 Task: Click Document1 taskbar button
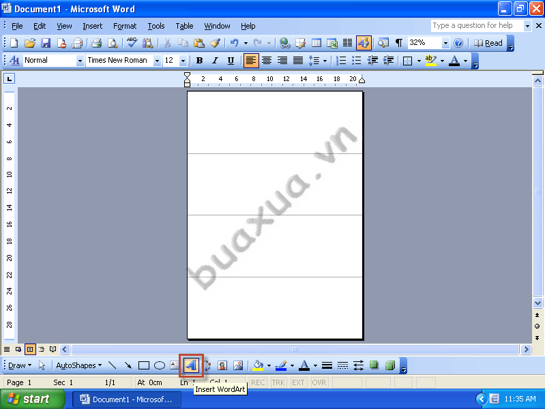[127, 399]
